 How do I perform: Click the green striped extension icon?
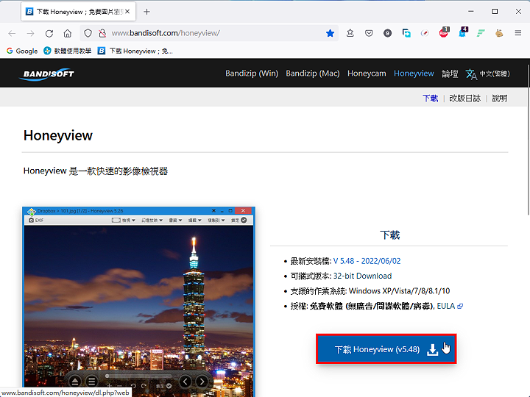[481, 33]
